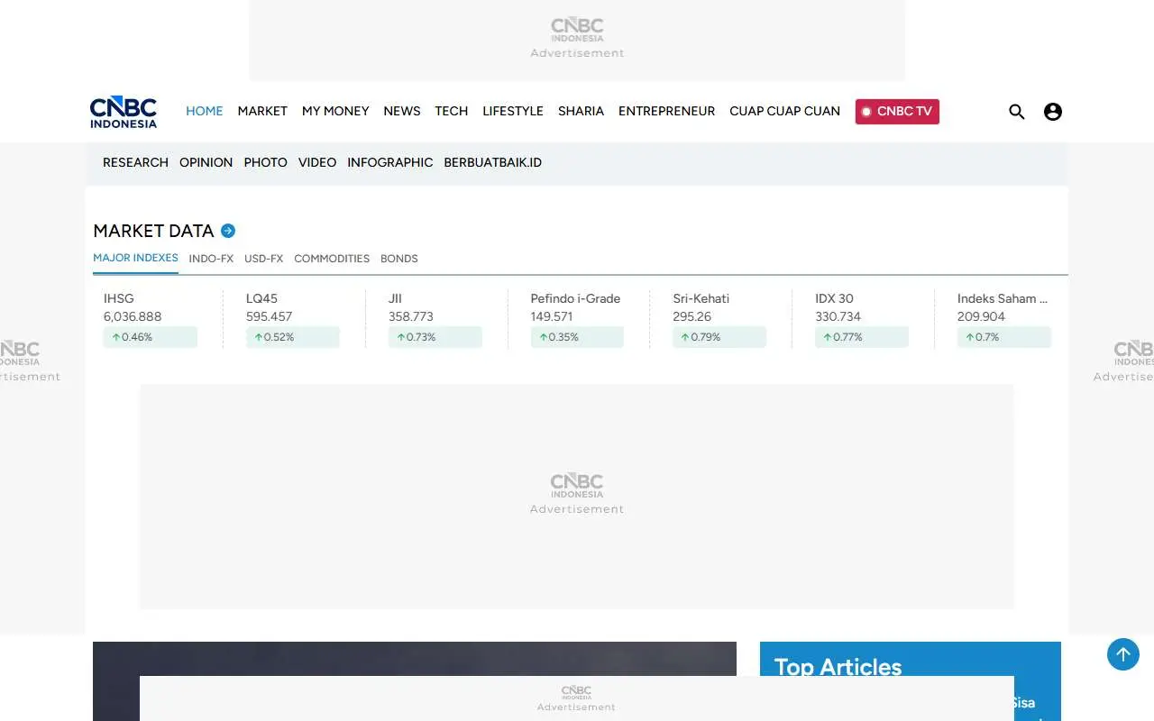Click the LQ45 index name
The height and width of the screenshot is (721, 1154).
pos(261,298)
